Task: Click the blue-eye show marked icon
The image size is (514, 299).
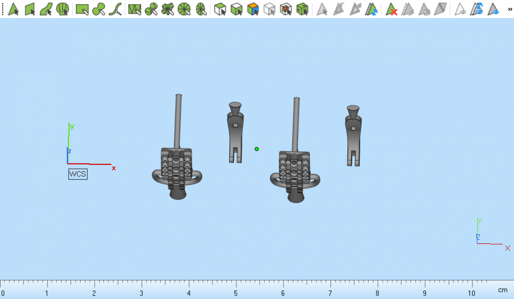Action: [x=493, y=9]
